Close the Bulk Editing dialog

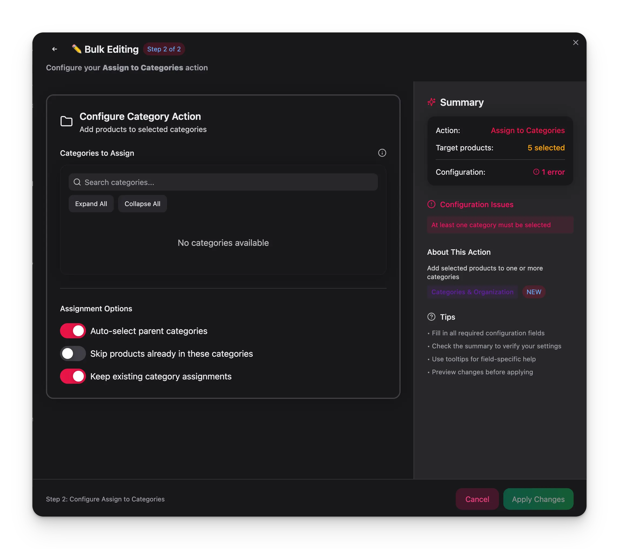576,42
